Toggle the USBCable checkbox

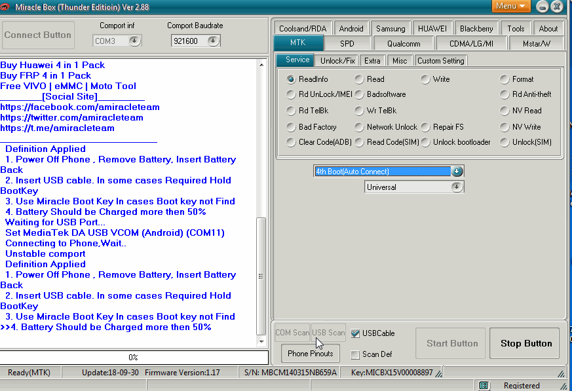click(x=355, y=333)
